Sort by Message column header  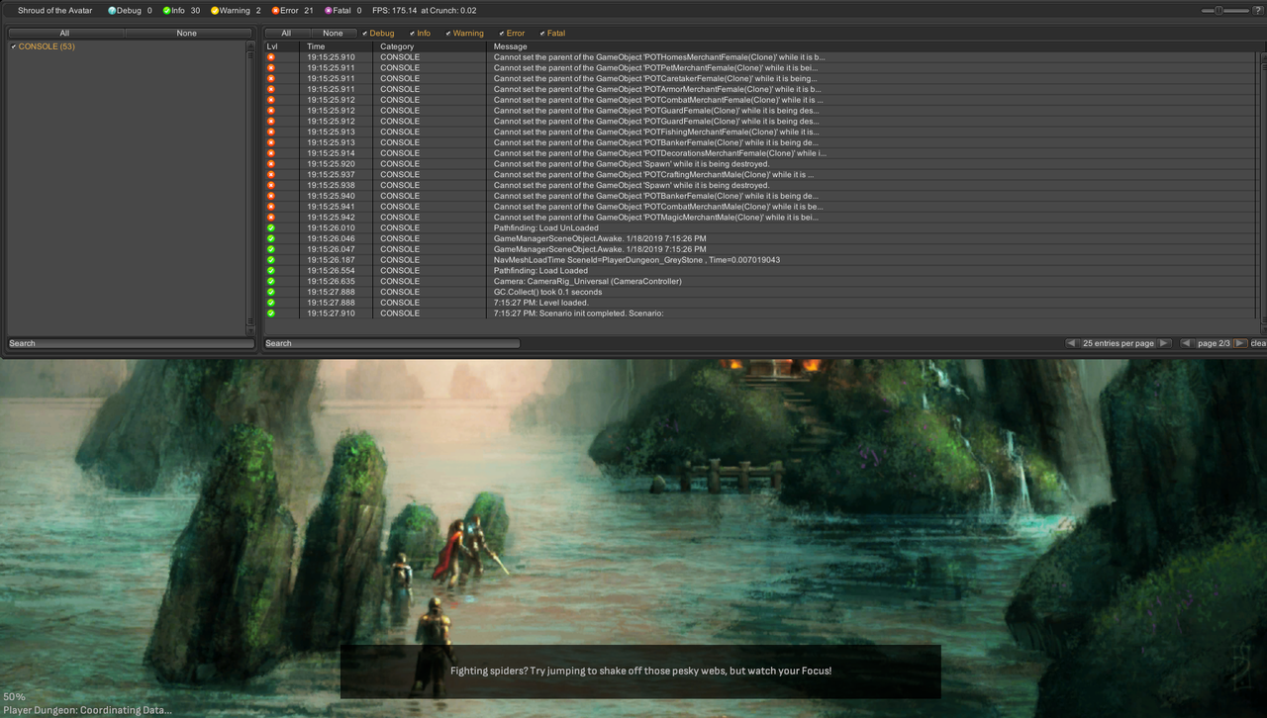(511, 46)
